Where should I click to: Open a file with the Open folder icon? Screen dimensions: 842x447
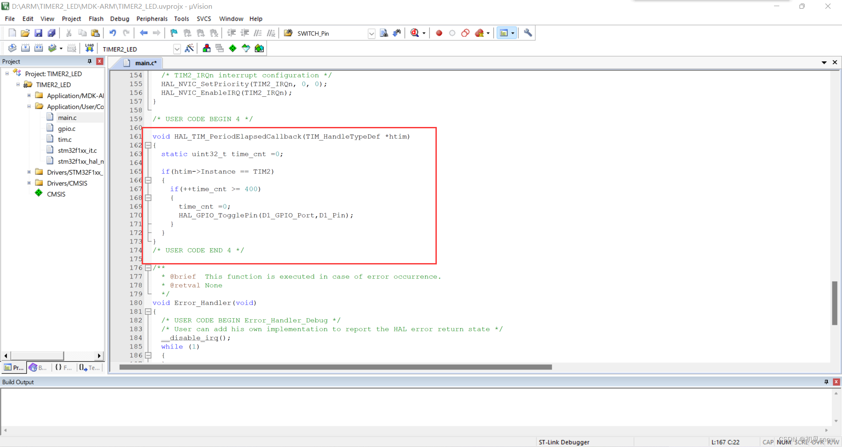25,33
